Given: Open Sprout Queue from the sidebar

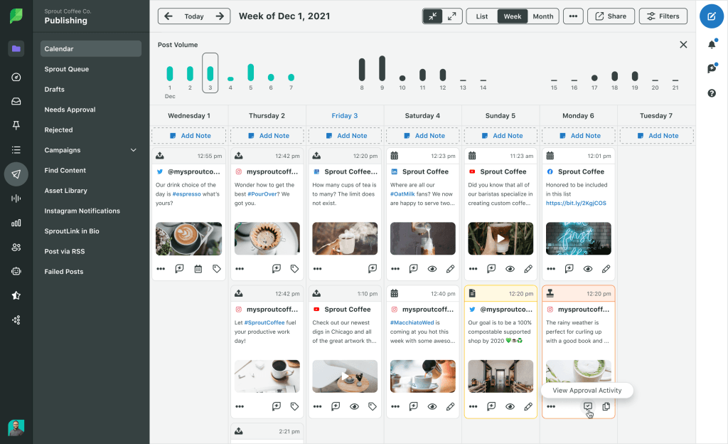Looking at the screenshot, I should pos(66,69).
